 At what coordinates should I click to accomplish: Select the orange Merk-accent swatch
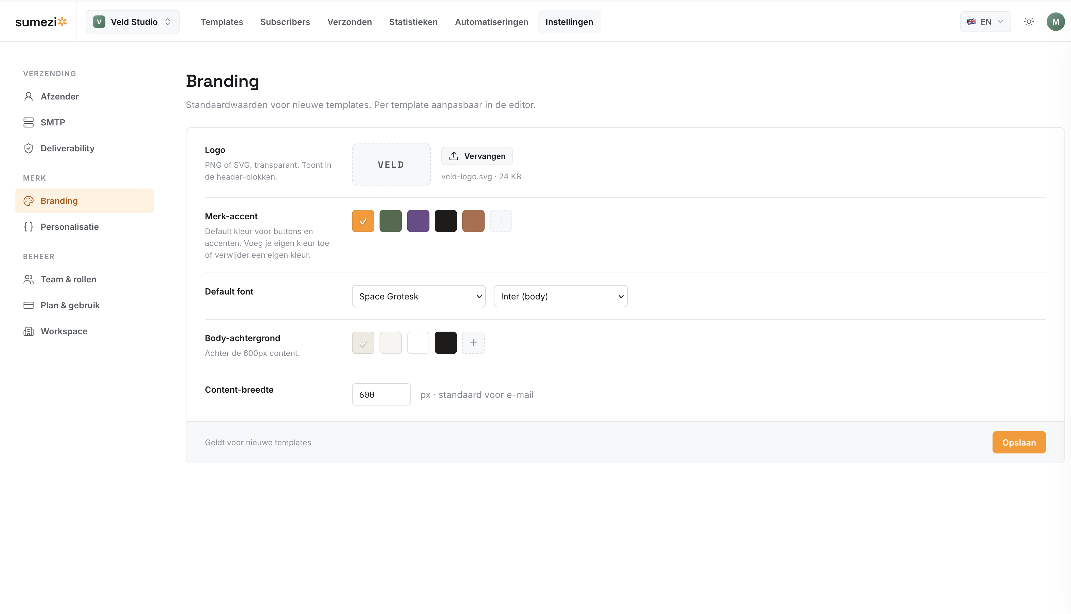tap(363, 221)
